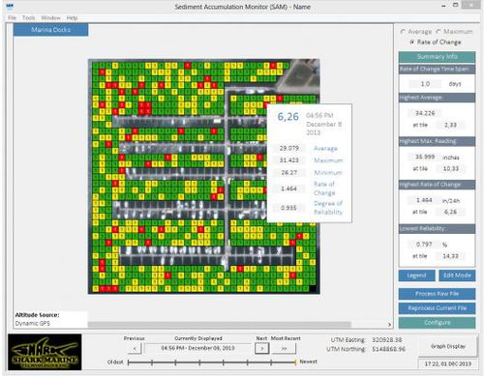Click Degree of Reliability value 0.935
484x376 pixels.
(288, 208)
